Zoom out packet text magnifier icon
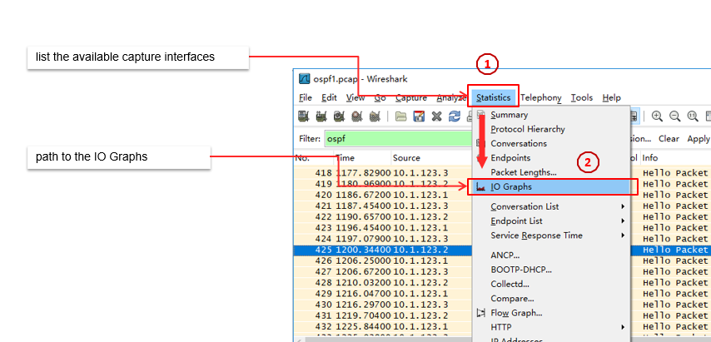The width and height of the screenshot is (711, 342). click(x=674, y=116)
